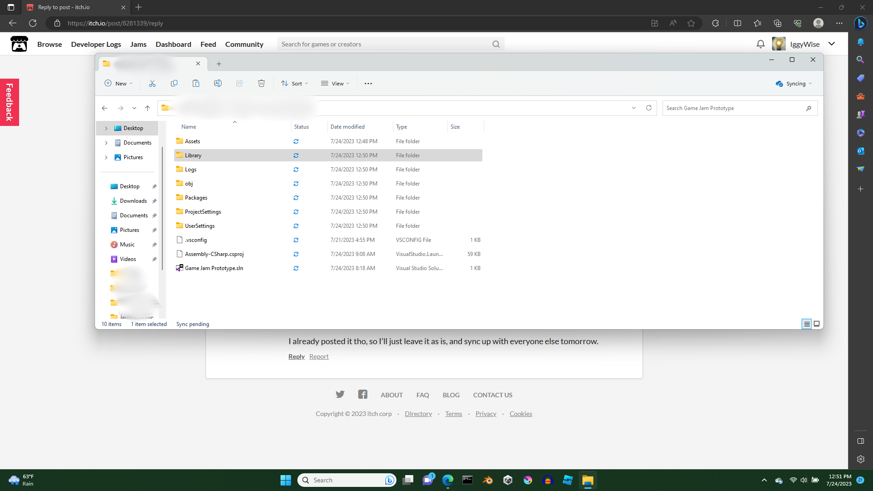Click the Game Jam Prototype.sln file
This screenshot has height=491, width=873.
click(x=213, y=267)
